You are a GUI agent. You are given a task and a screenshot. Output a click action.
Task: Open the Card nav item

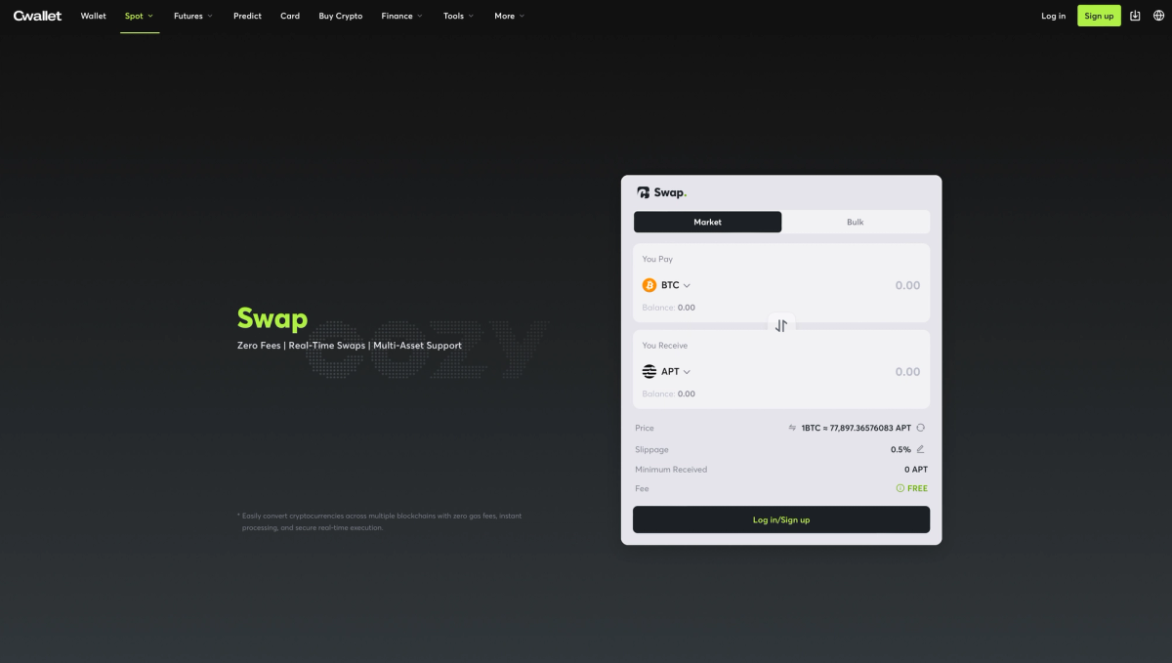pyautogui.click(x=290, y=16)
